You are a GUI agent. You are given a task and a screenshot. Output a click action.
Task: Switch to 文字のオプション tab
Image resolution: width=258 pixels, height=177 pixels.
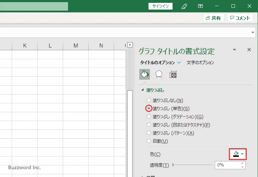(200, 63)
